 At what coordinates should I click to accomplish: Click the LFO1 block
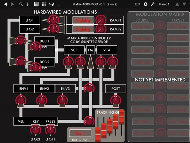tap(30, 20)
